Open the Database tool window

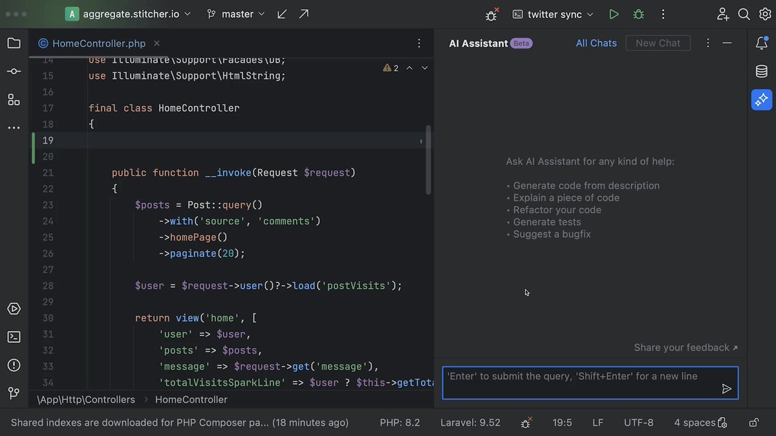(x=762, y=71)
